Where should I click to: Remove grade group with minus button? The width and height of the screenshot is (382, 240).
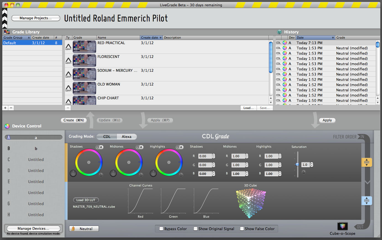click(x=11, y=108)
